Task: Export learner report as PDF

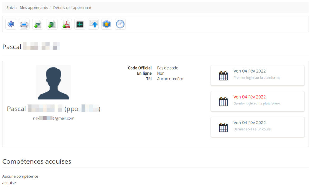Action: click(x=66, y=24)
